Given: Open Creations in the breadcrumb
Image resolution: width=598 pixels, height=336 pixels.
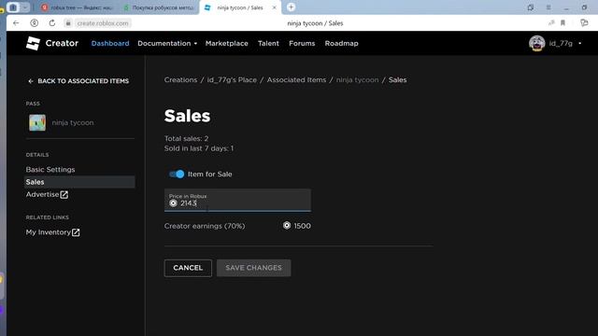Looking at the screenshot, I should point(180,80).
